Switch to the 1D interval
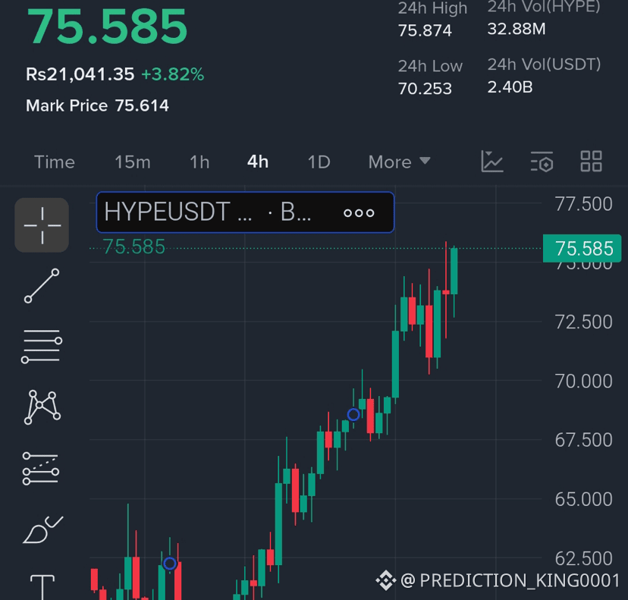The image size is (628, 600). [x=319, y=162]
